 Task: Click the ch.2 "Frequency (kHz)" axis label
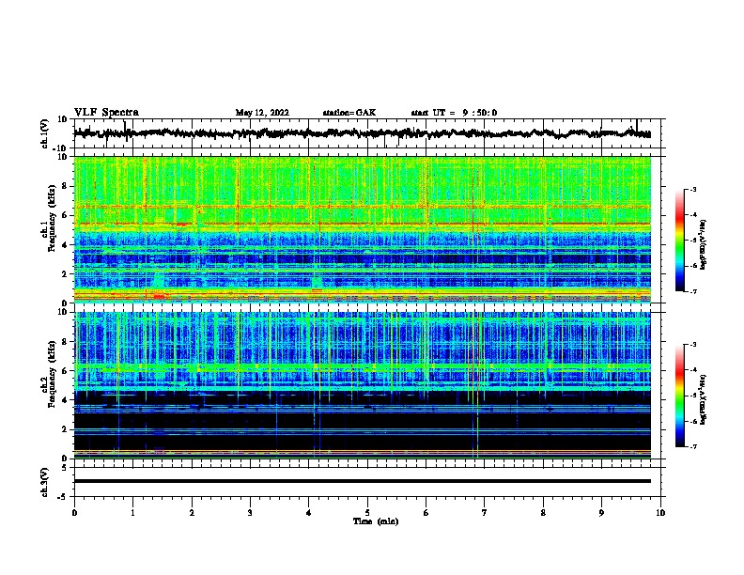click(x=52, y=374)
